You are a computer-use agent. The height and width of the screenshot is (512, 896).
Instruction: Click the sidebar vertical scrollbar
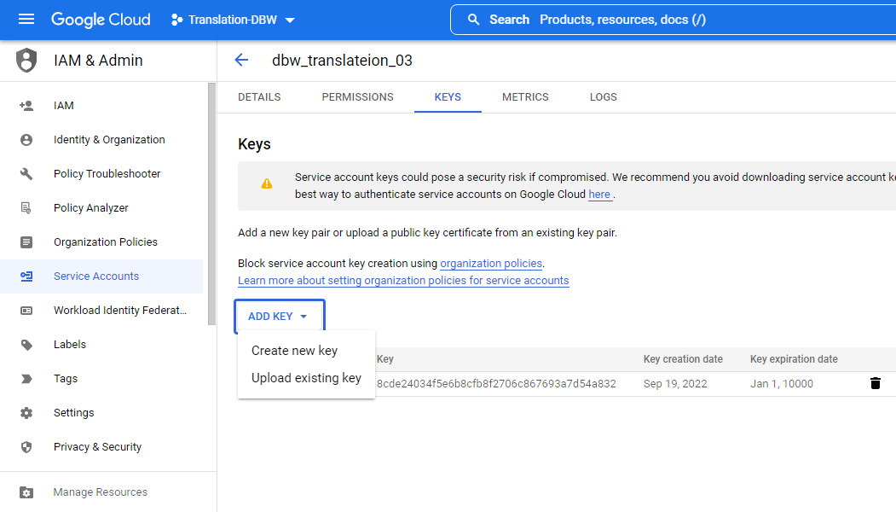coord(212,204)
